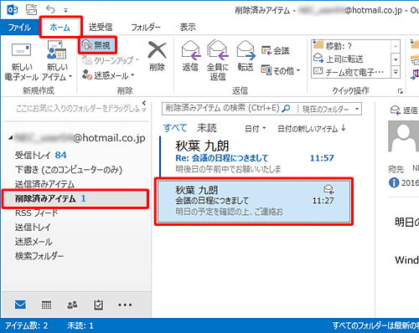Select Deleted Items (削除済みアイテム) folder
419x333 pixels.
(x=75, y=198)
